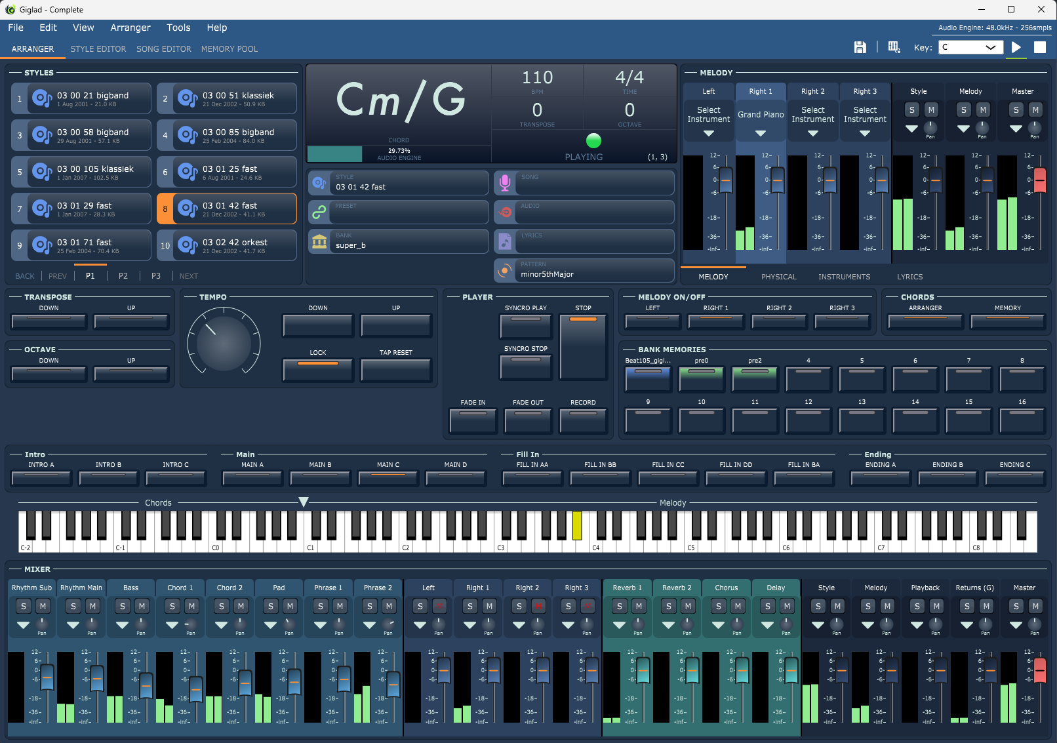The image size is (1057, 743).
Task: Click the Master fader in the Melody panel
Action: pyautogui.click(x=1039, y=180)
